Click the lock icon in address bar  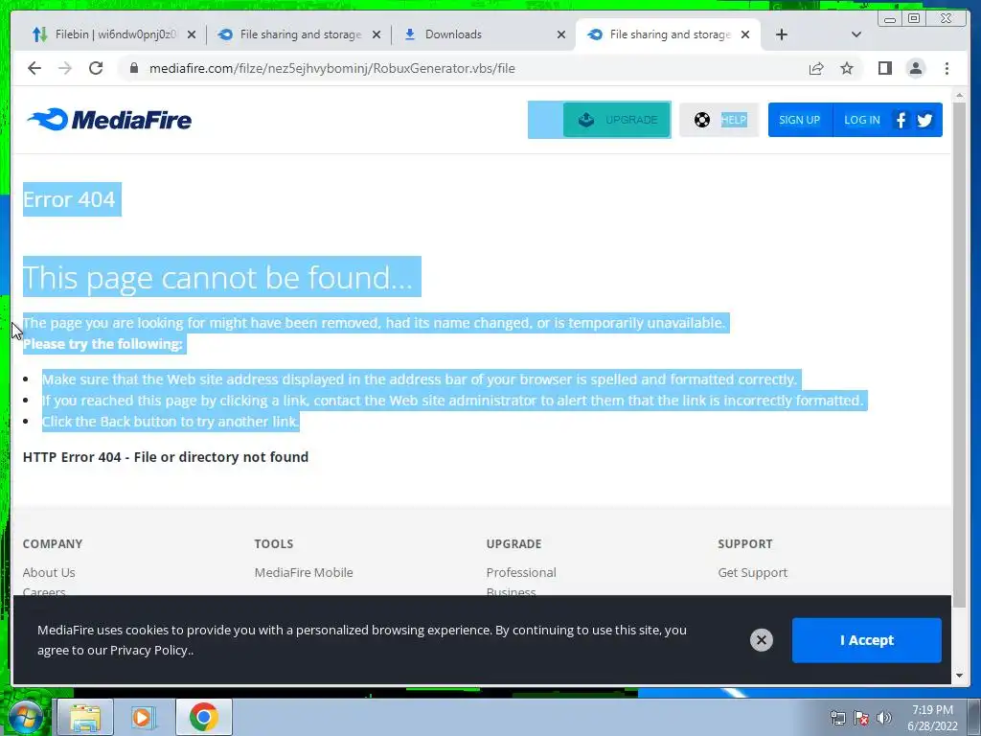click(x=134, y=68)
